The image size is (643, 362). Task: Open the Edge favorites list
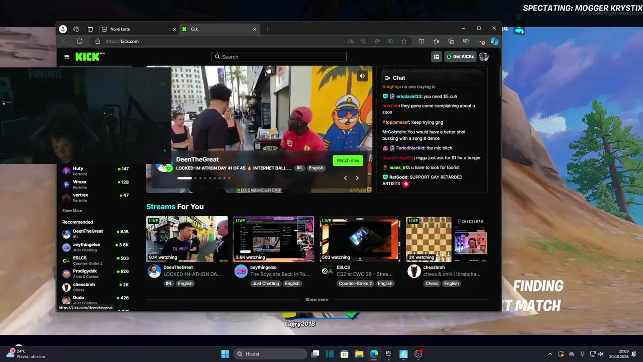tap(436, 41)
